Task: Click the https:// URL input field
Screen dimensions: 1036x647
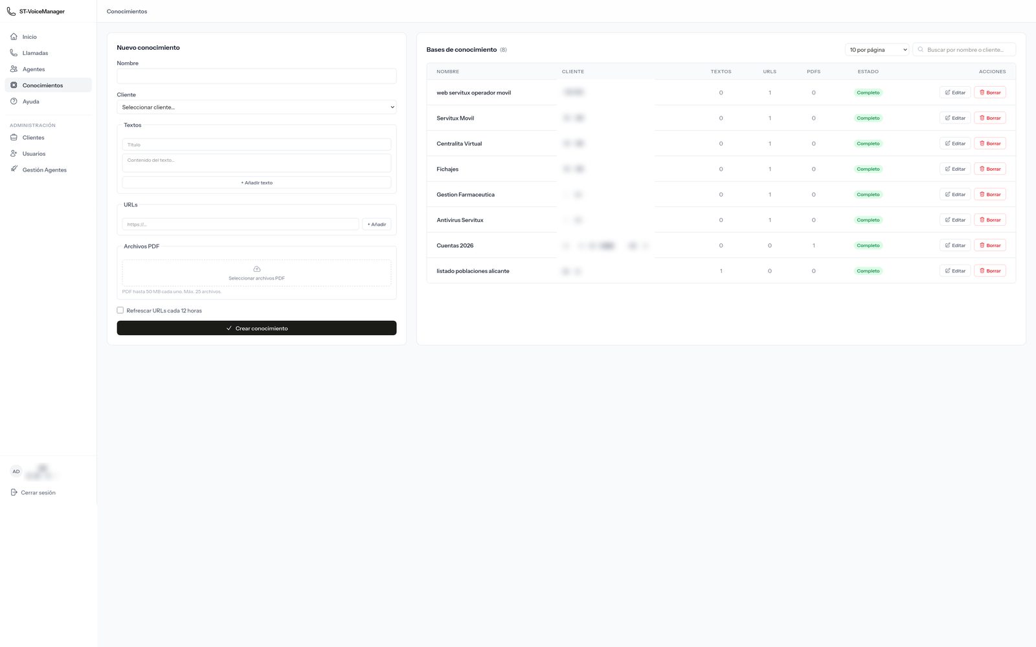Action: (240, 225)
